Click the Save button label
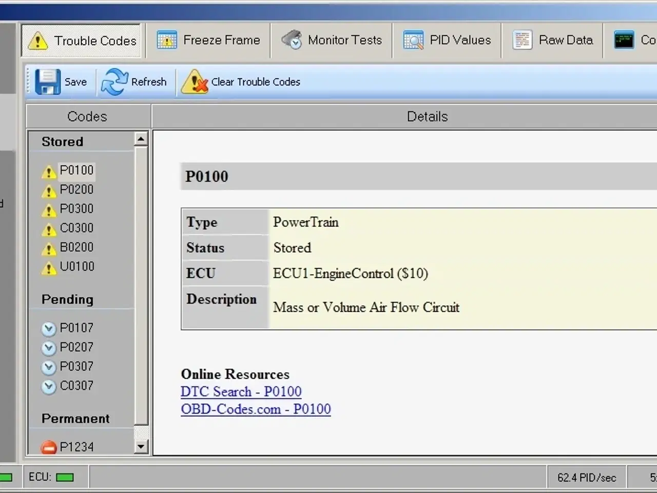Screen dimensions: 657x493 [75, 82]
